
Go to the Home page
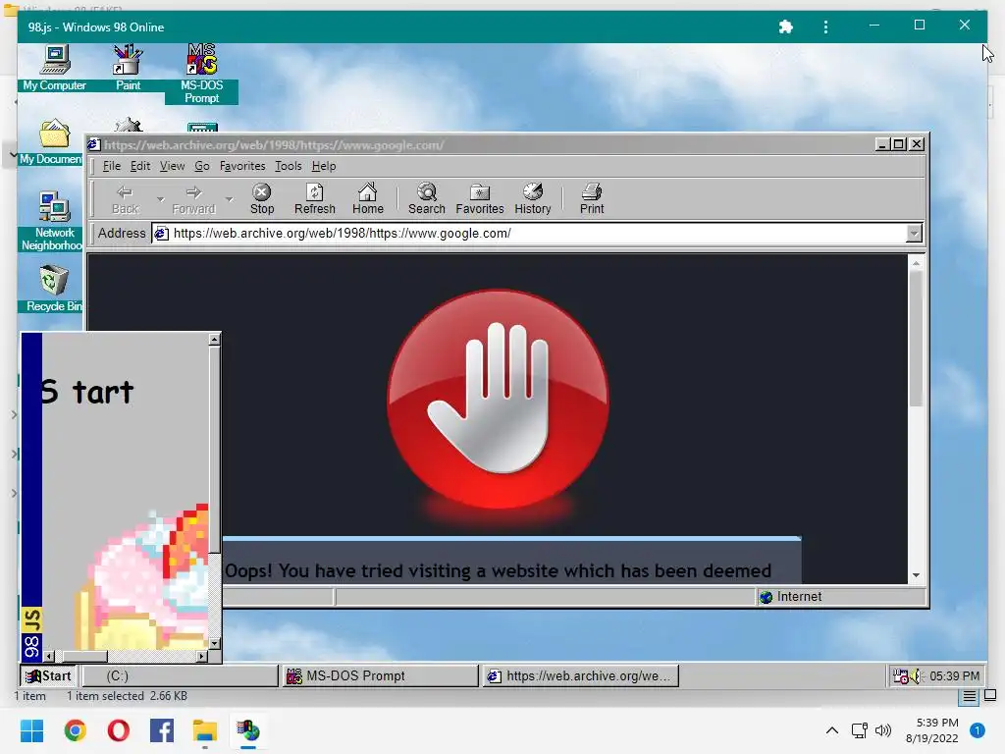pyautogui.click(x=368, y=198)
